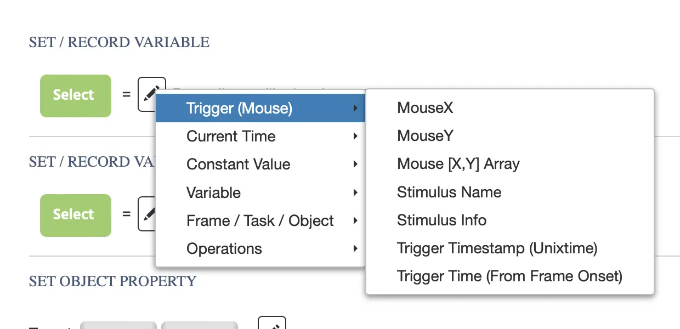The height and width of the screenshot is (329, 680).
Task: Expand the Constant Value submenu
Action: click(x=238, y=164)
